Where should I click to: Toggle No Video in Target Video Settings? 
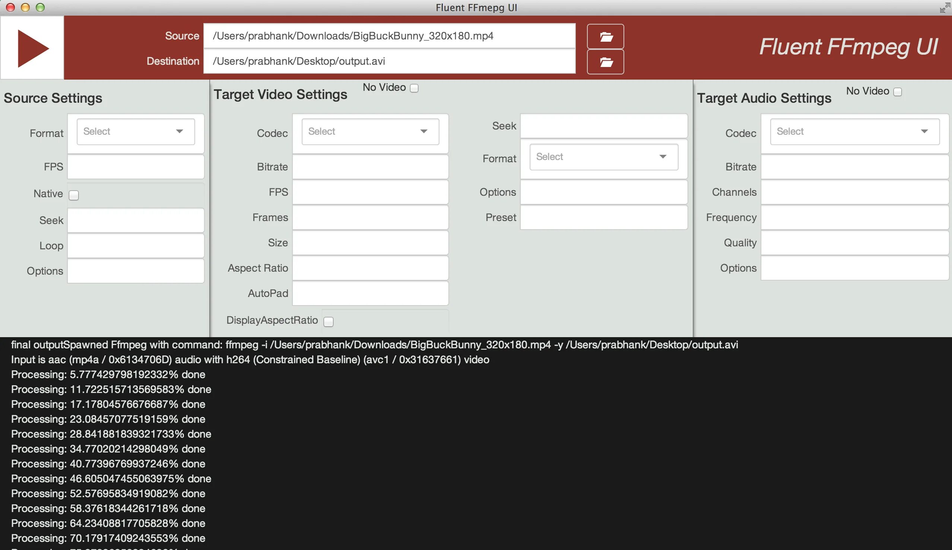pyautogui.click(x=414, y=88)
